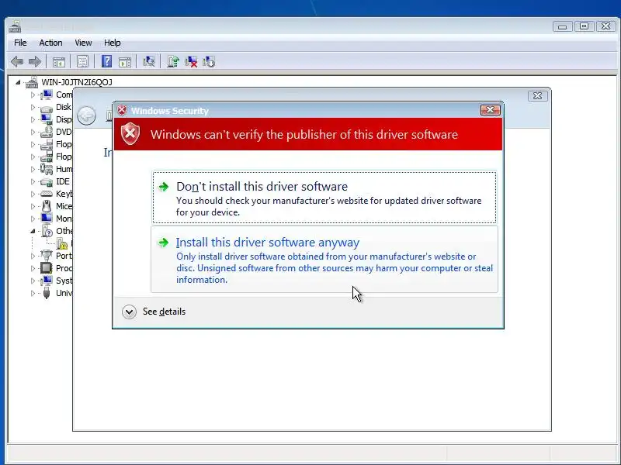Viewport: 621px width, 465px height.
Task: Go forward with the toolbar Forward arrow
Action: click(x=35, y=61)
